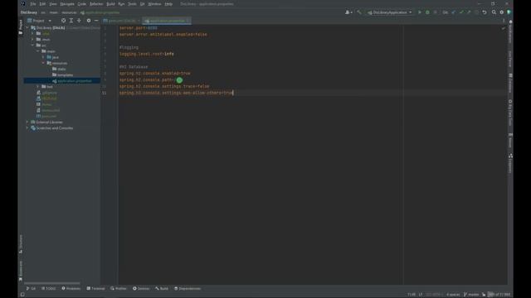Image resolution: width=531 pixels, height=298 pixels.
Task: Open the Edit menu
Action: click(42, 4)
